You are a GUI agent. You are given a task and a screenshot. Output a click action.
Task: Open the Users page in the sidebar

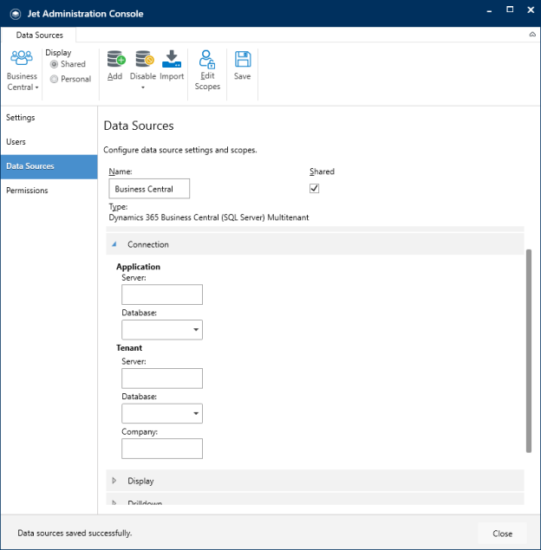[x=49, y=142]
